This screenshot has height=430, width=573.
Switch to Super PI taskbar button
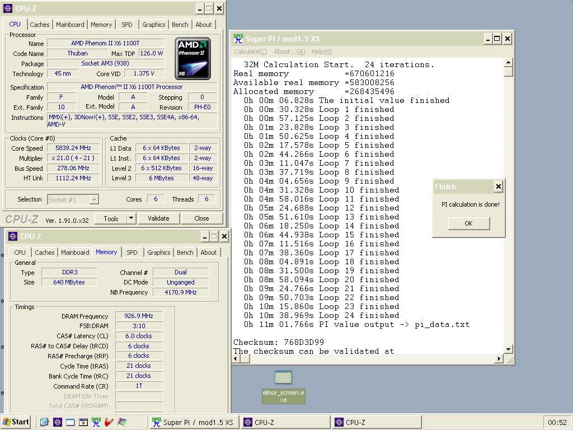tap(193, 422)
